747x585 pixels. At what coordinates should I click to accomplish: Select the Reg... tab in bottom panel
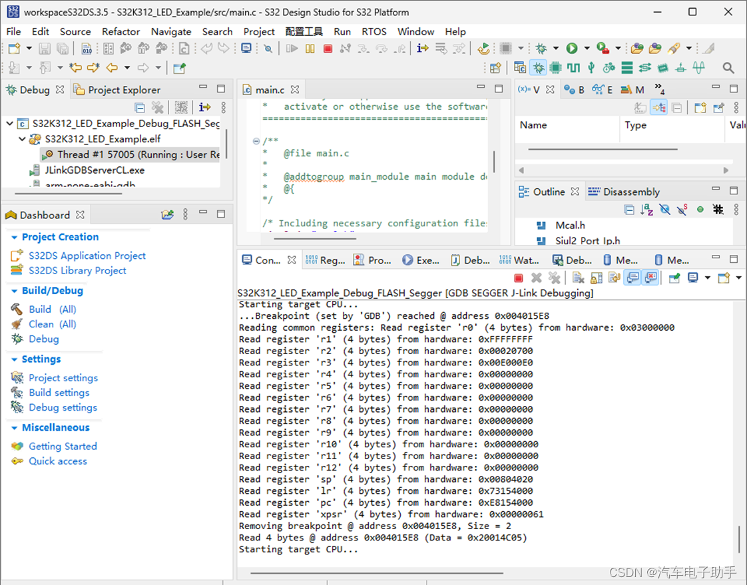325,260
